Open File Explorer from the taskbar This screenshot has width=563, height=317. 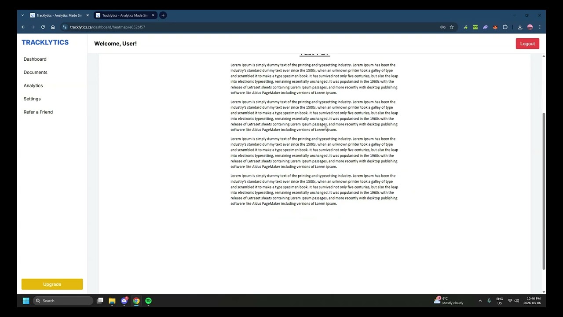[x=112, y=301]
